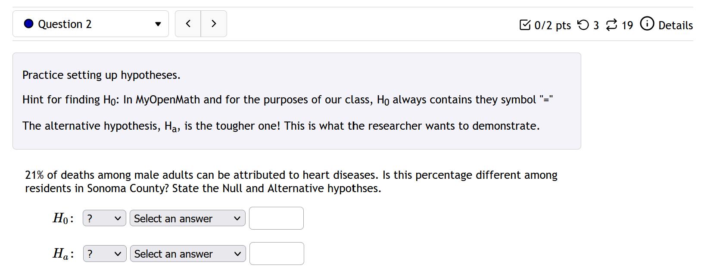
Task: Open the info icon beside Details
Action: coord(647,25)
